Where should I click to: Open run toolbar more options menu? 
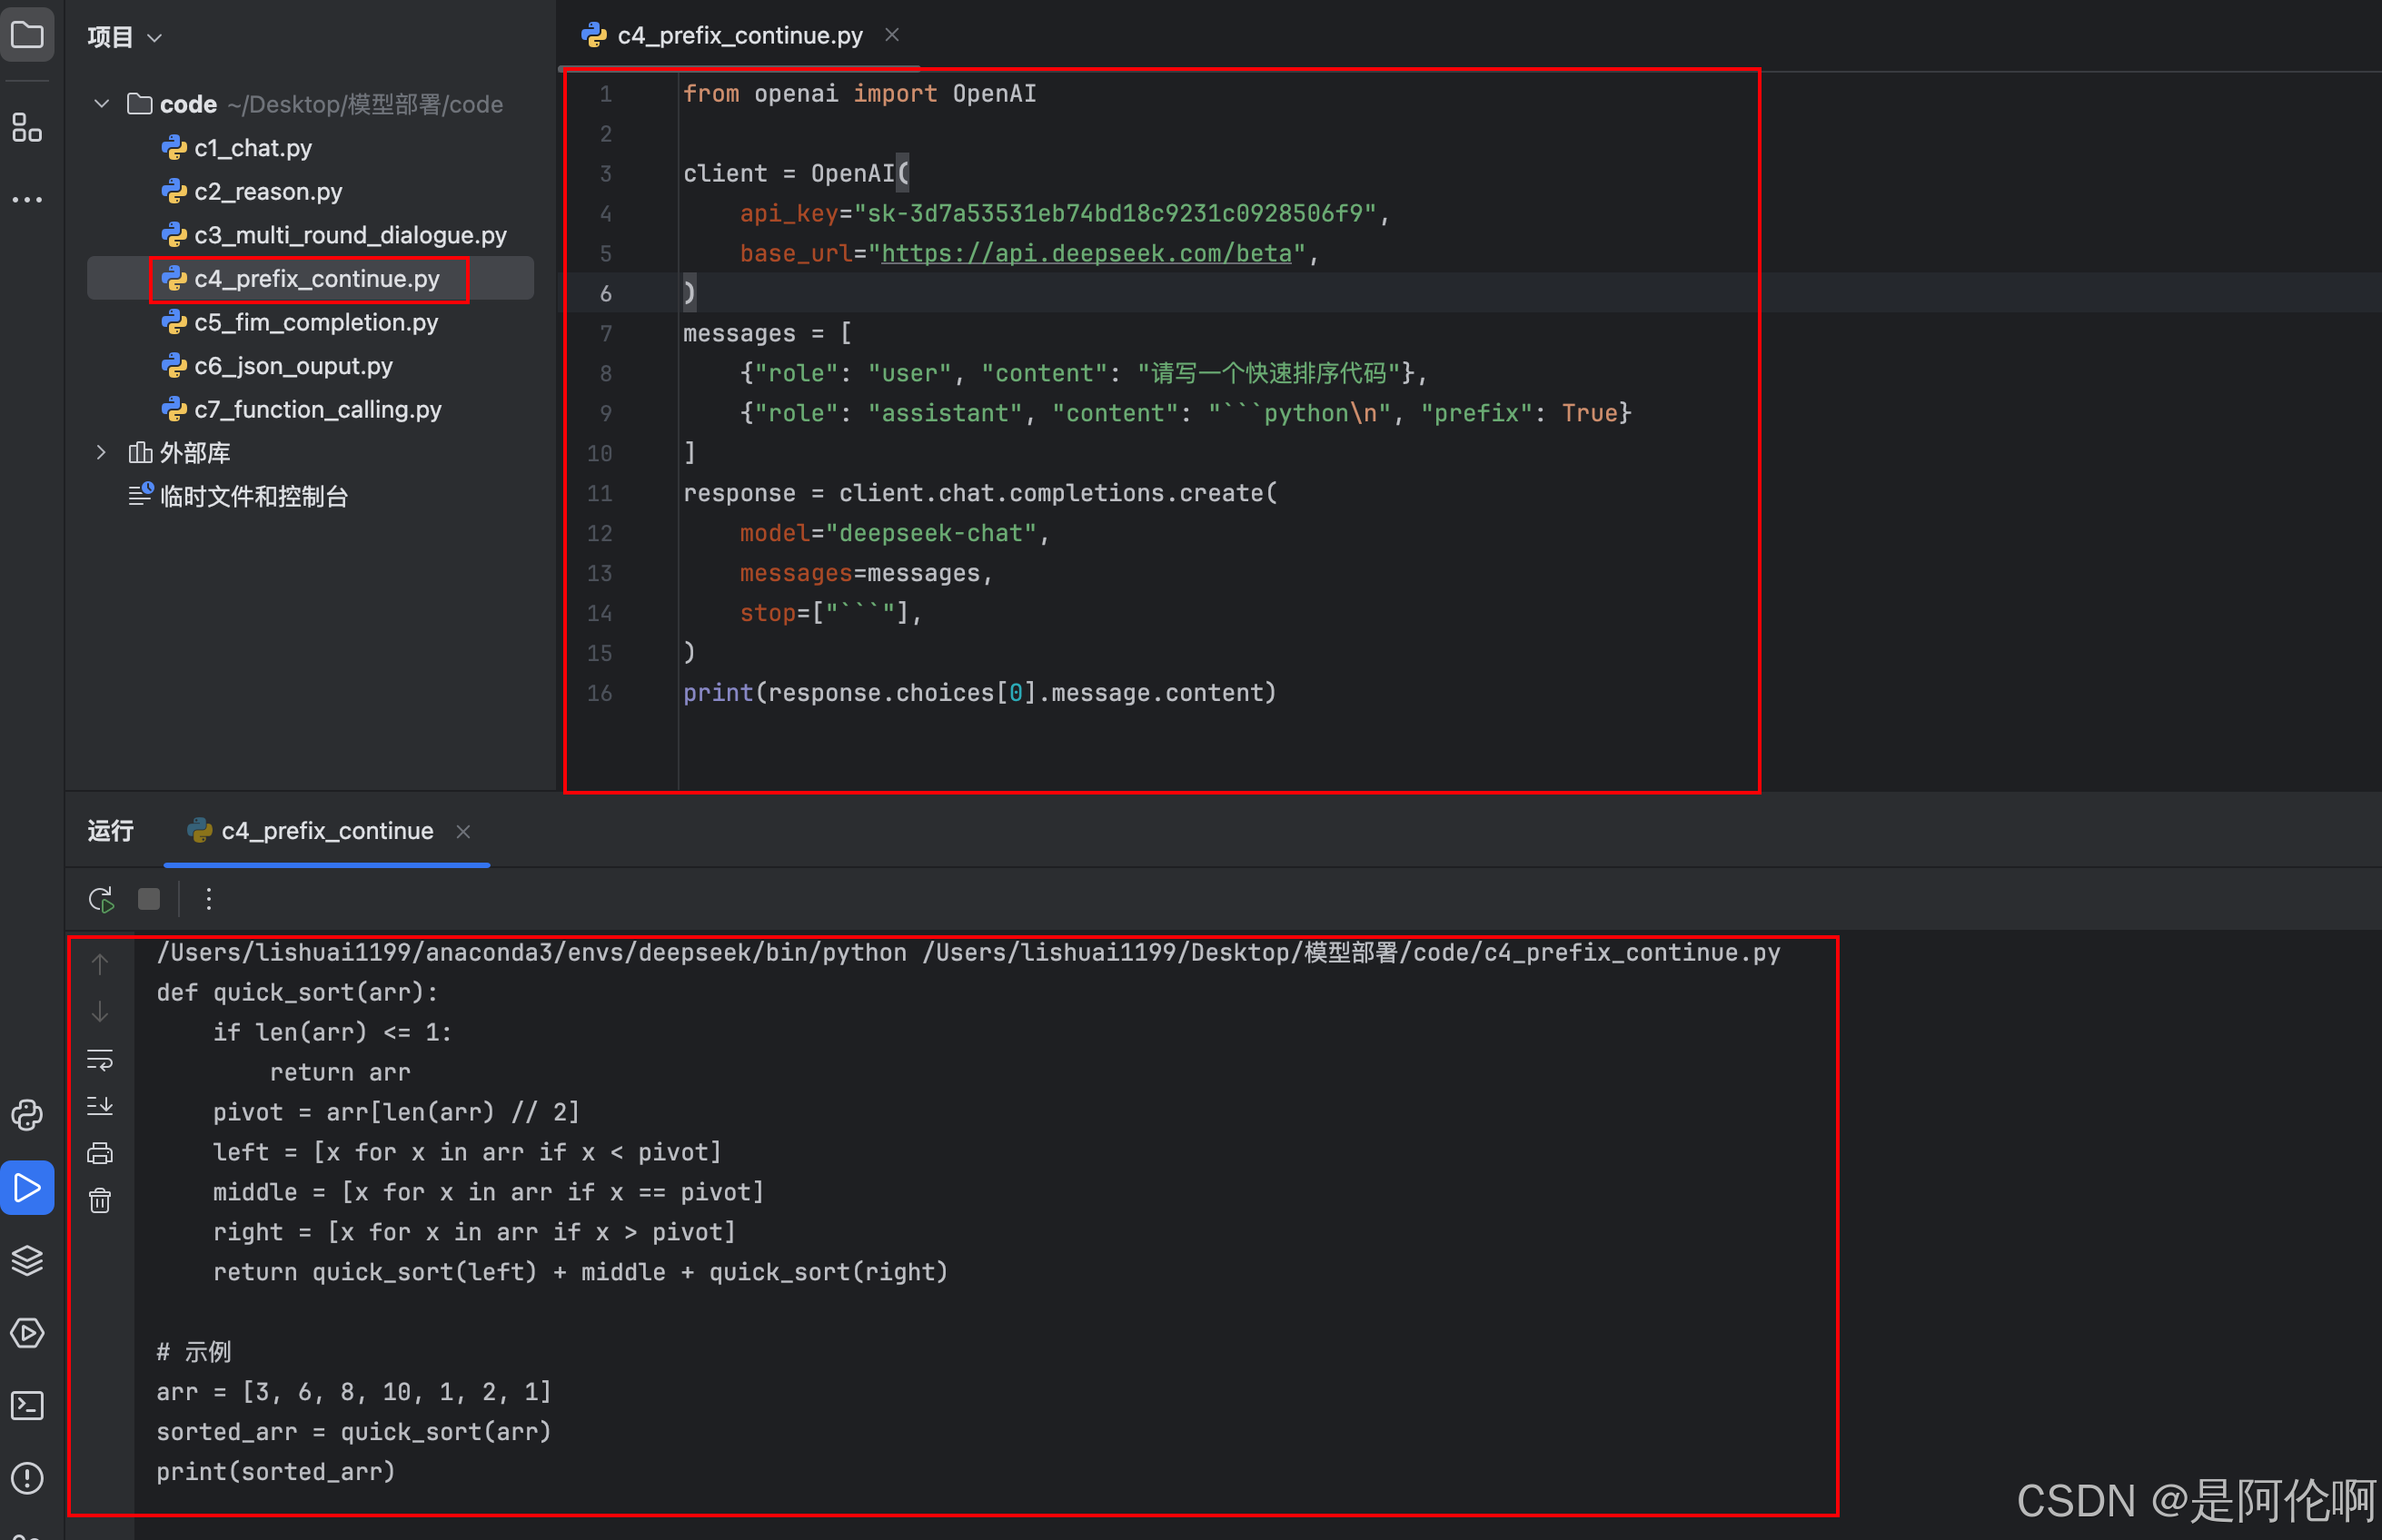pyautogui.click(x=208, y=899)
